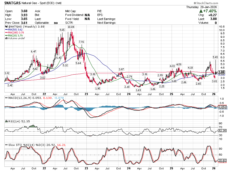
Task: Click the RSI(14) indicator label
Action: pyautogui.click(x=12, y=121)
